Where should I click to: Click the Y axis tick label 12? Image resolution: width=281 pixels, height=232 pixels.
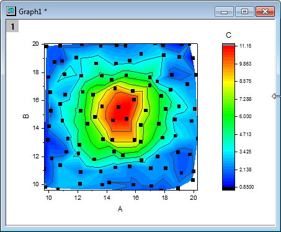36,157
